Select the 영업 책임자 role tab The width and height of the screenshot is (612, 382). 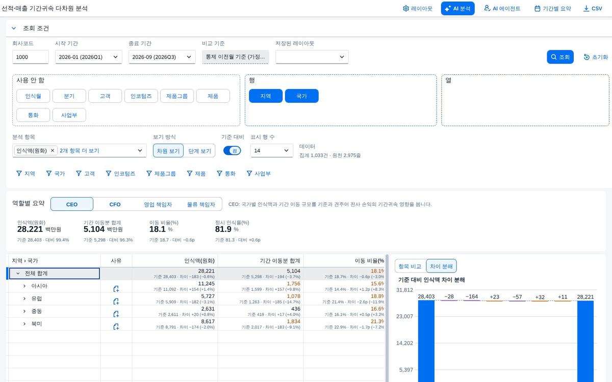pos(158,204)
